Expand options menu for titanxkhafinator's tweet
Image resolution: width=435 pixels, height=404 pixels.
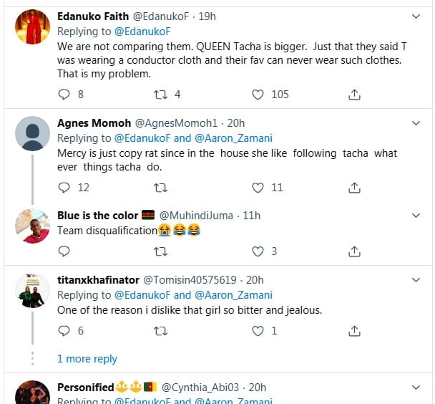point(417,280)
